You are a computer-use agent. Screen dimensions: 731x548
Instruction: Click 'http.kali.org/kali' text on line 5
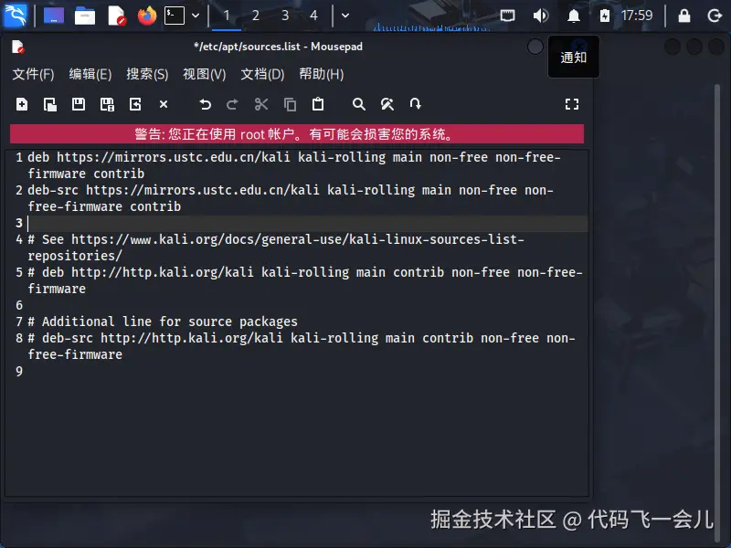[188, 272]
